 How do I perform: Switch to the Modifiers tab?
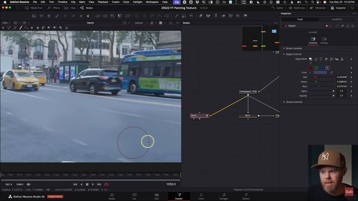[x=337, y=20]
